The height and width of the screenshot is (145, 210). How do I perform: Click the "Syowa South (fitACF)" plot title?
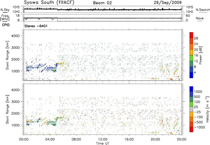click(49, 2)
